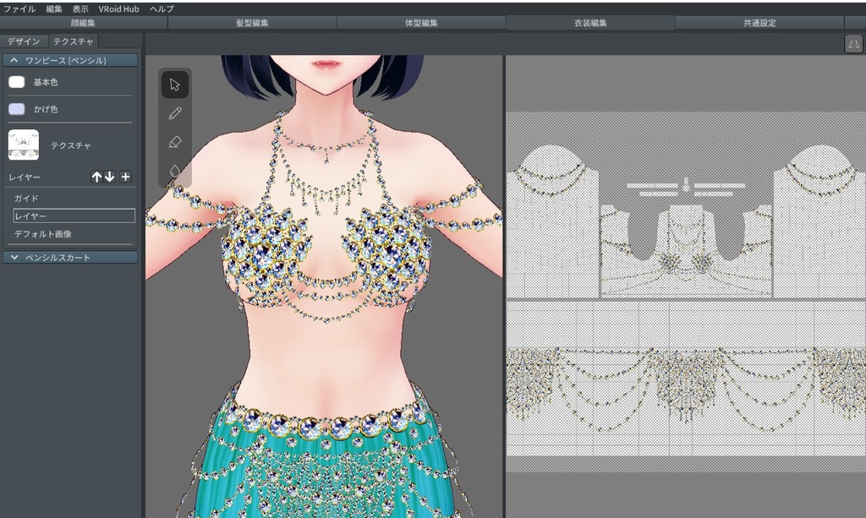Select the pen drawing tool
This screenshot has height=518, width=866.
pos(174,112)
